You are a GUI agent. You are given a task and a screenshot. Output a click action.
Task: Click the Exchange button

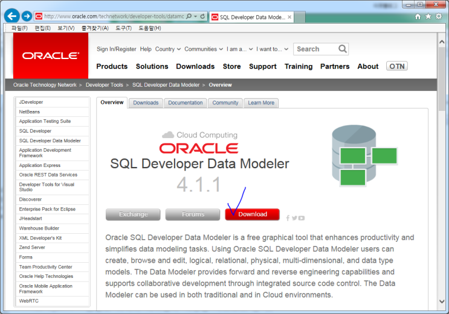(x=133, y=215)
